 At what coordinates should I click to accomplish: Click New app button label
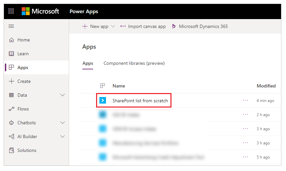point(99,26)
